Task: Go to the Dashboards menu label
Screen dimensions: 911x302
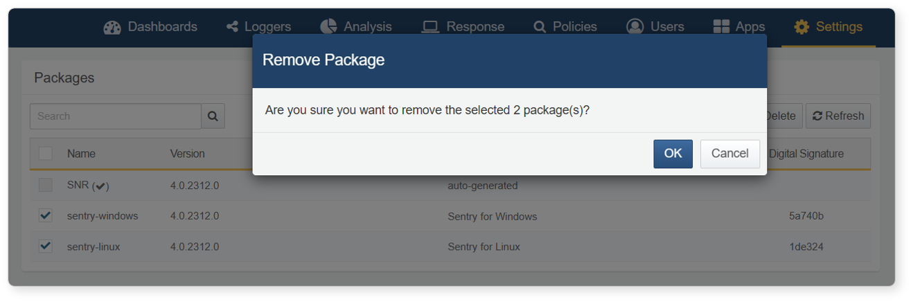Action: coord(163,27)
